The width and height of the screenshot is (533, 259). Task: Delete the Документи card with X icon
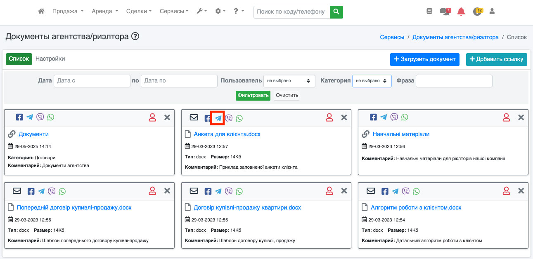point(167,118)
